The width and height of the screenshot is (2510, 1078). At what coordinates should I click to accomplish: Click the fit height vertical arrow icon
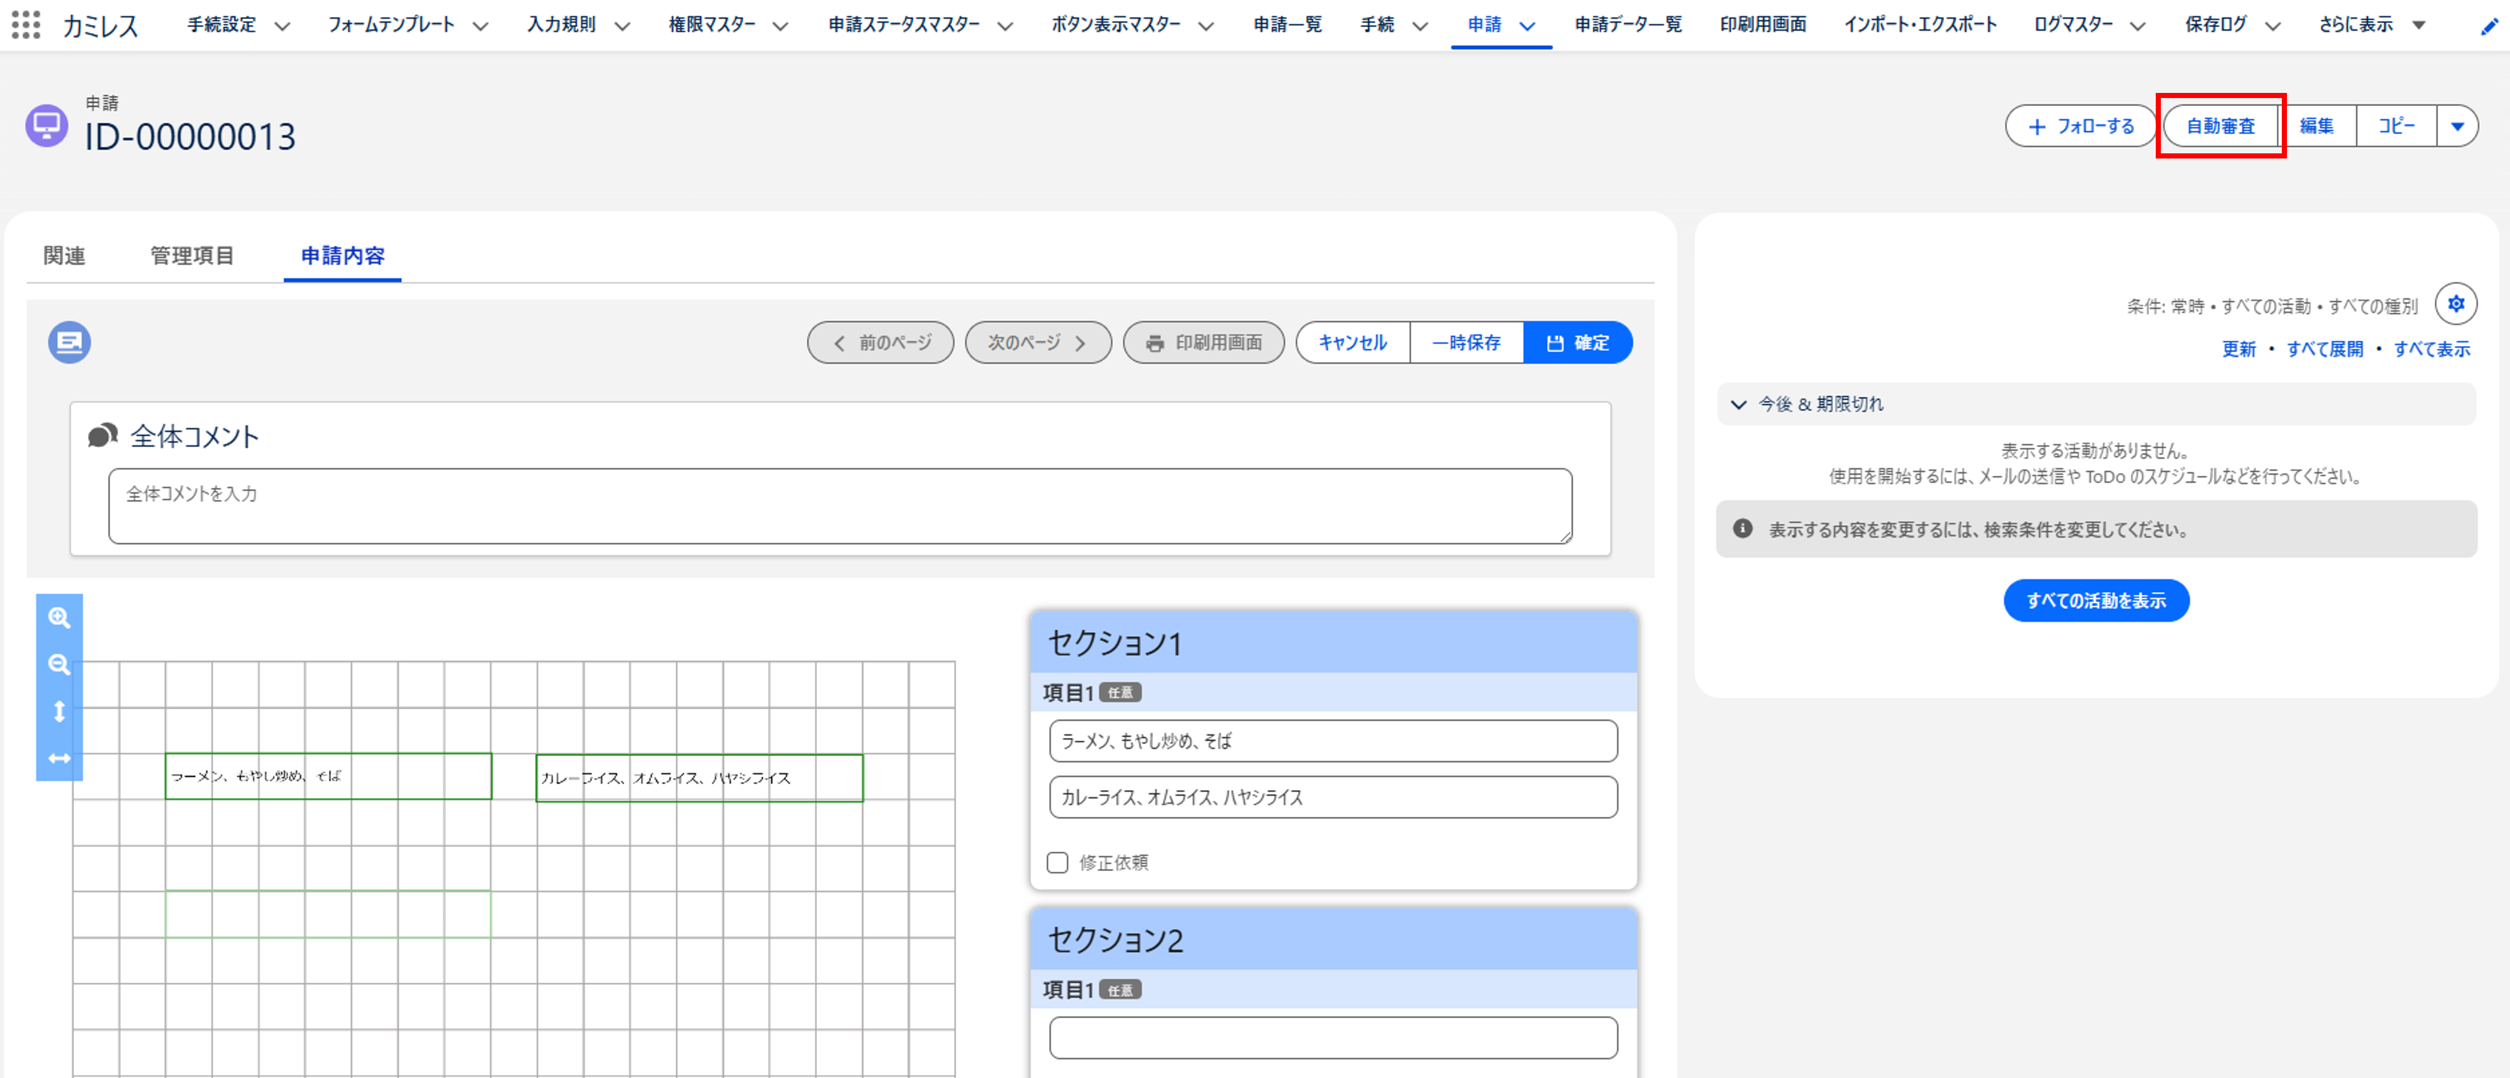coord(59,711)
